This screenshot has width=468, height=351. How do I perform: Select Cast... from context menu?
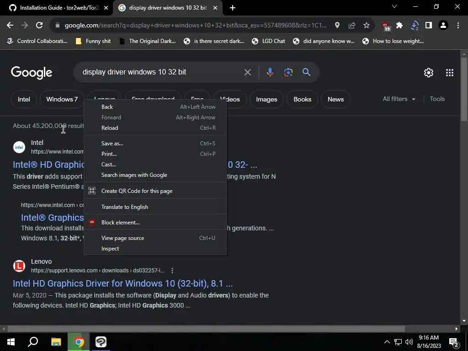coord(155,165)
